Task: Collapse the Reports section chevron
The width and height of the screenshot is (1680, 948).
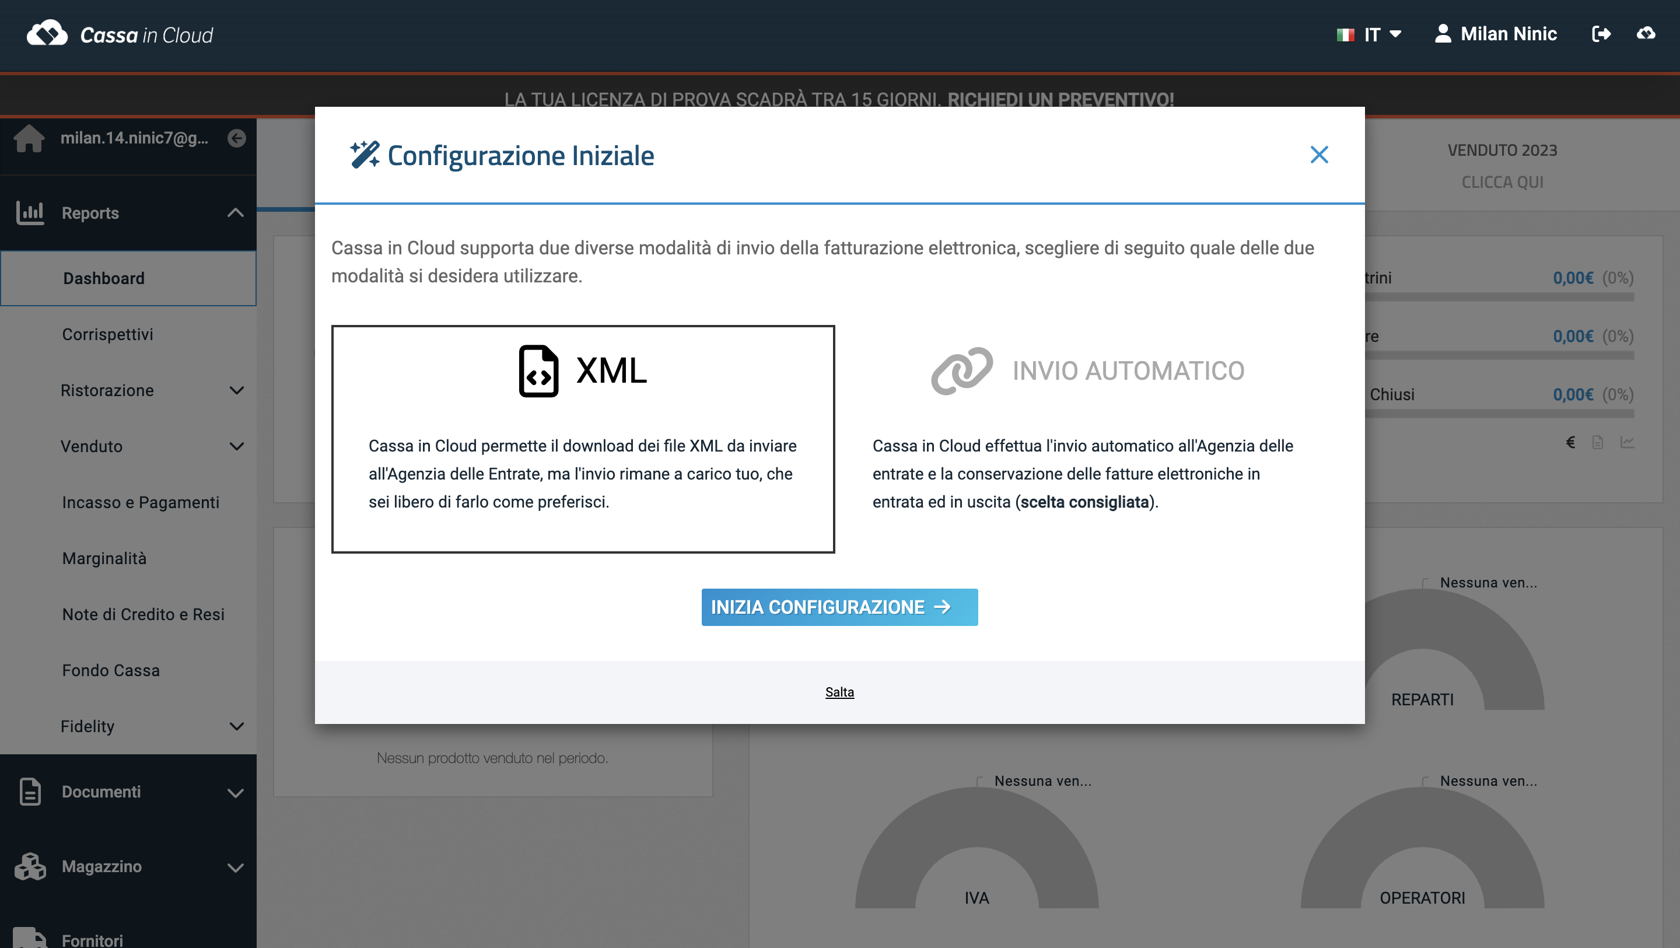Action: (236, 213)
